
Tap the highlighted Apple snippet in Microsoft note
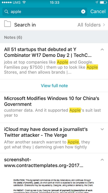coord(75,110)
